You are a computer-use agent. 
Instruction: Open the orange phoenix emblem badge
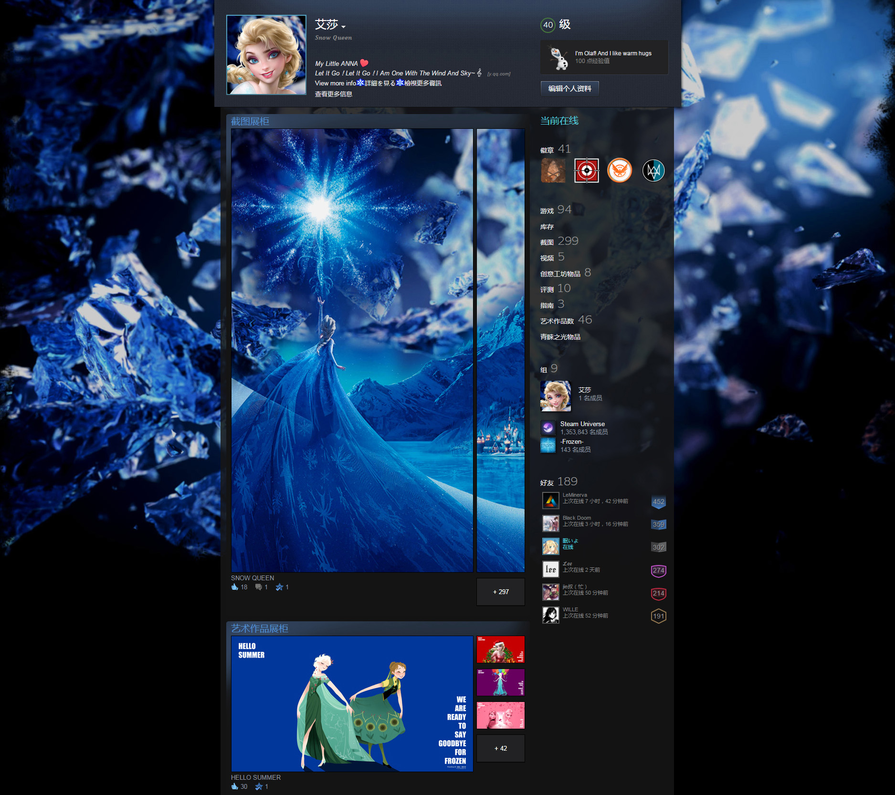pos(620,170)
